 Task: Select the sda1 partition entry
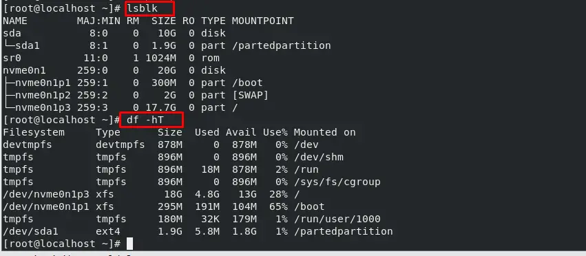click(28, 45)
